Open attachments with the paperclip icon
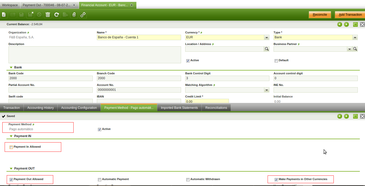The height and width of the screenshot is (186, 365). (74, 15)
